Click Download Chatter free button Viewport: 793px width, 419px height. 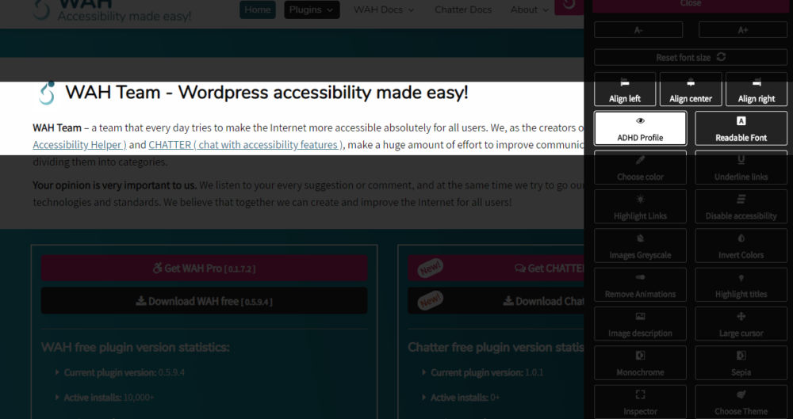pyautogui.click(x=496, y=301)
